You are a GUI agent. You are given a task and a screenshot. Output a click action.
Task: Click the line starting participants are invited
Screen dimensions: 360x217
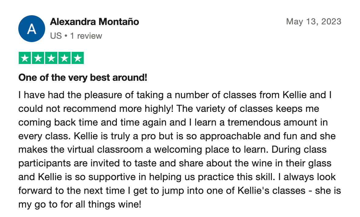175,163
